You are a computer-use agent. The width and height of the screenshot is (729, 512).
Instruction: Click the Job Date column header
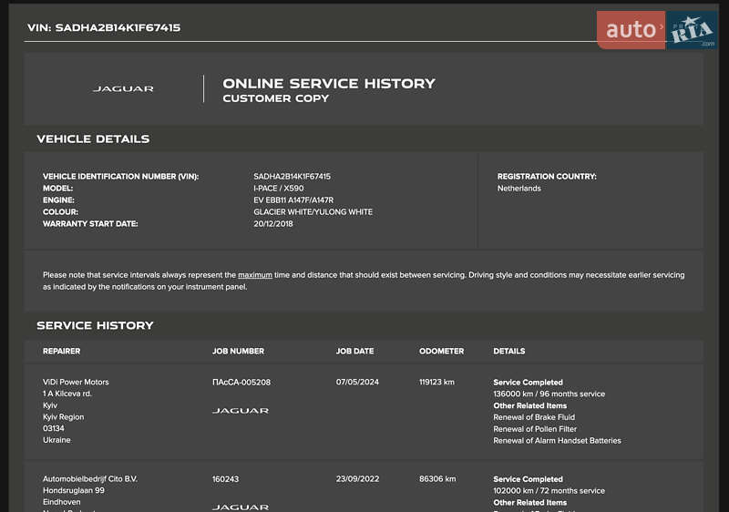point(354,351)
